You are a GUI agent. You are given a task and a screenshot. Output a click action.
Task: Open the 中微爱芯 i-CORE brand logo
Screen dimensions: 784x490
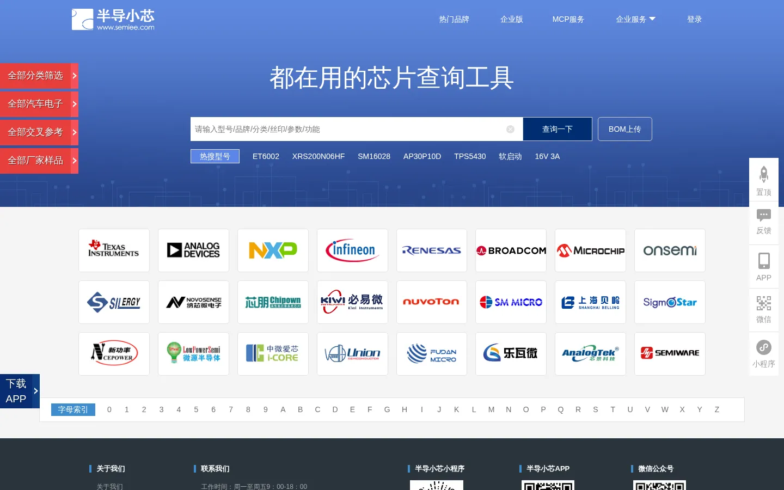click(x=273, y=354)
